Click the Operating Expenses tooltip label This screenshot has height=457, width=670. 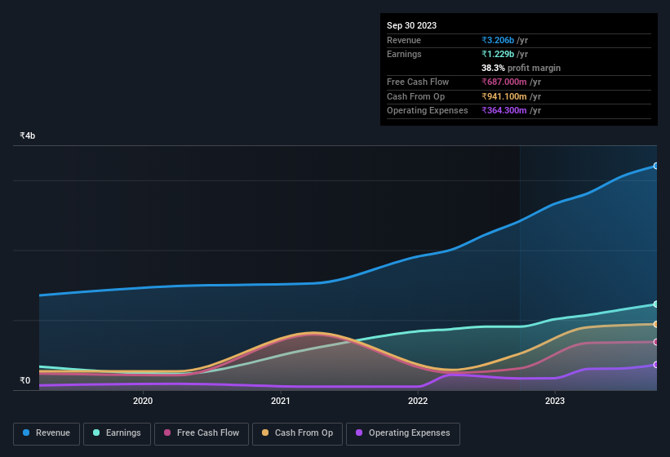(x=428, y=110)
